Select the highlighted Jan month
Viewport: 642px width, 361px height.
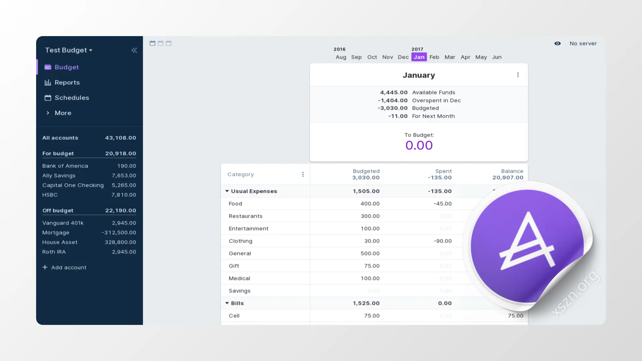click(x=419, y=57)
